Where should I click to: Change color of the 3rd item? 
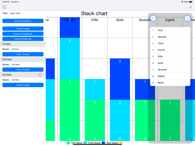tap(23, 85)
